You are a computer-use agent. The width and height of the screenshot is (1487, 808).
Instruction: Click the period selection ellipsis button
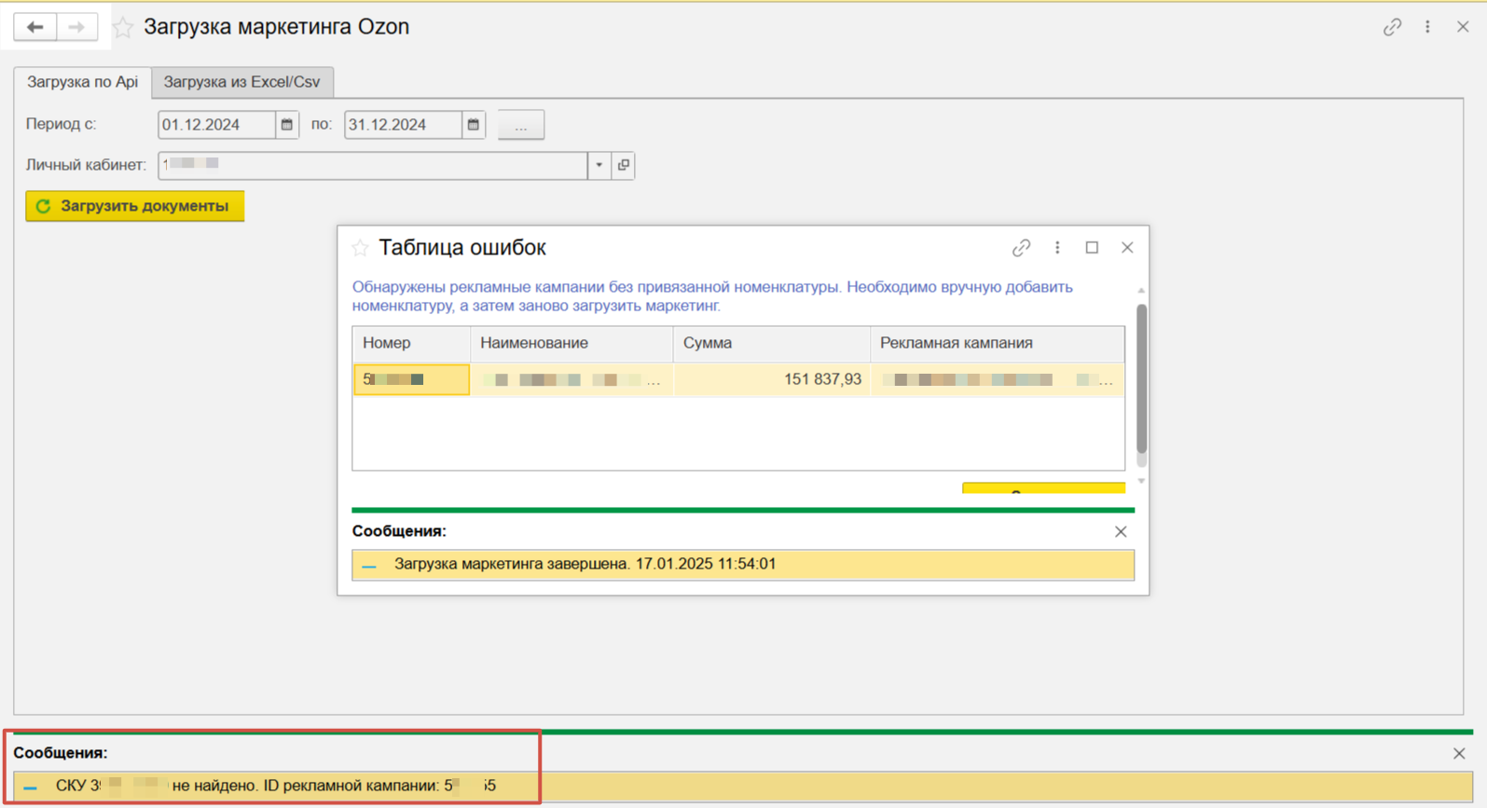click(521, 125)
